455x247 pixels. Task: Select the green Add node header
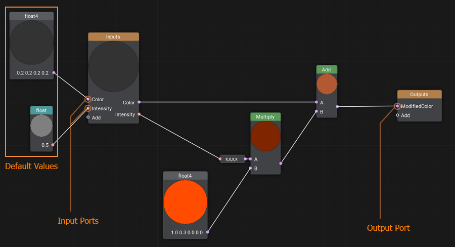[x=327, y=69]
